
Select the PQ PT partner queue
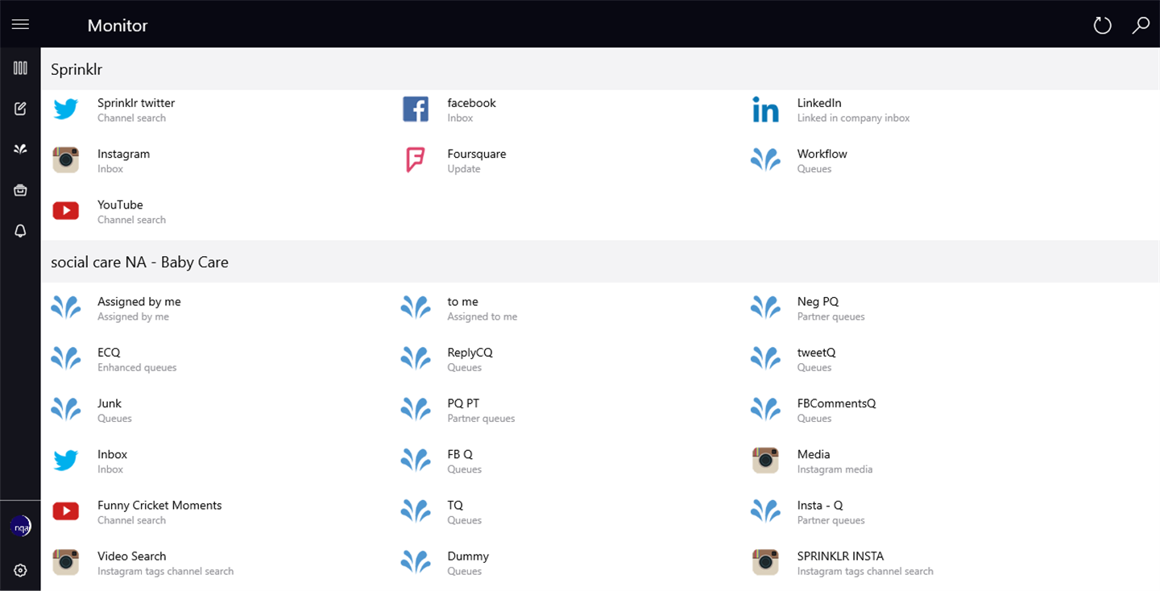point(481,410)
